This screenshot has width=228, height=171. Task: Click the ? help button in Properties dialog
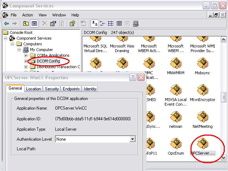pos(133,77)
